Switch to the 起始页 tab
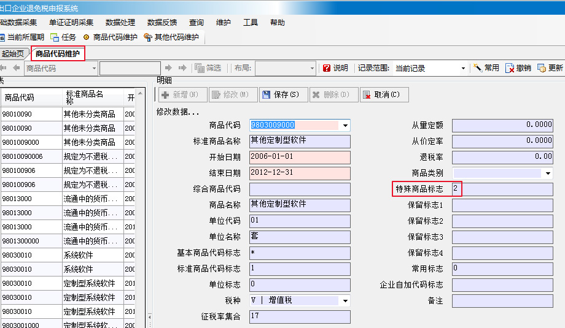 point(13,53)
